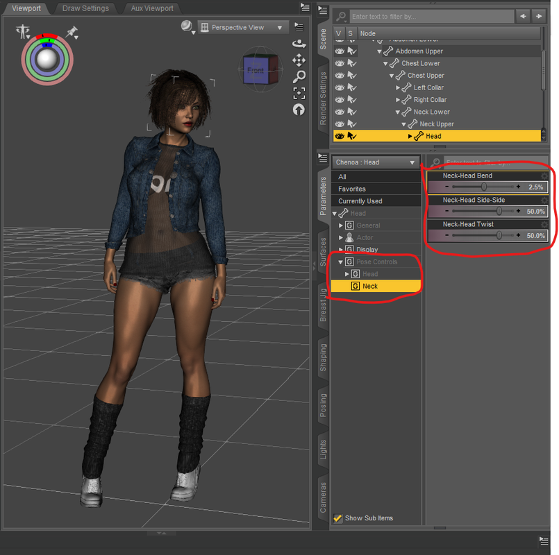
Task: Click plus button on Neck-Head Twist
Action: click(x=518, y=235)
